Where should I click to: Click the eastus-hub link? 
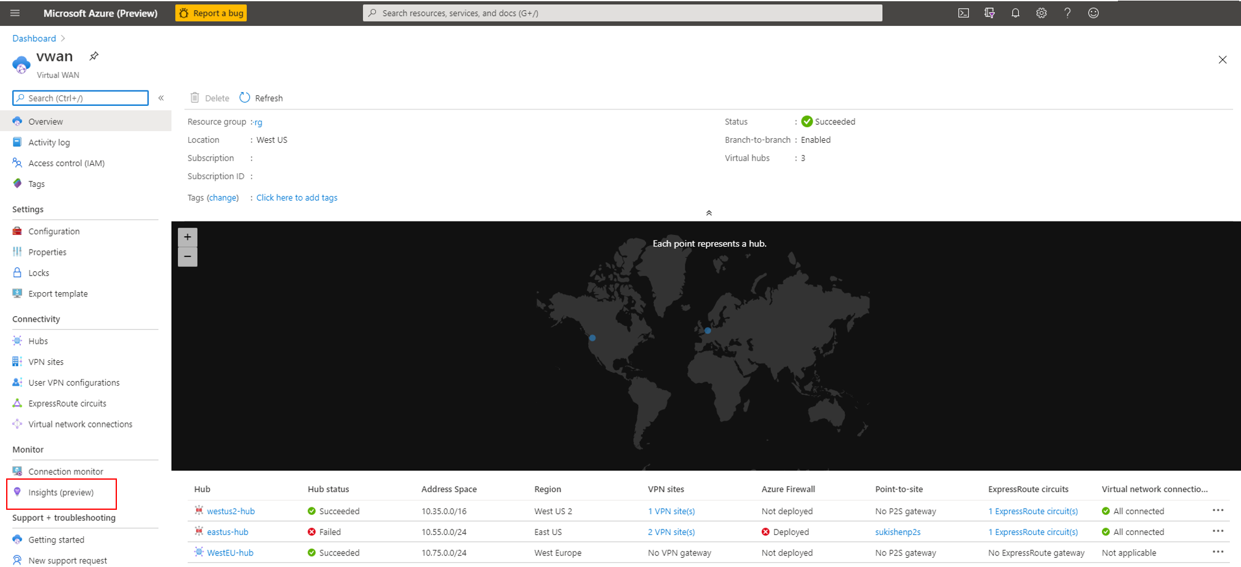coord(228,532)
